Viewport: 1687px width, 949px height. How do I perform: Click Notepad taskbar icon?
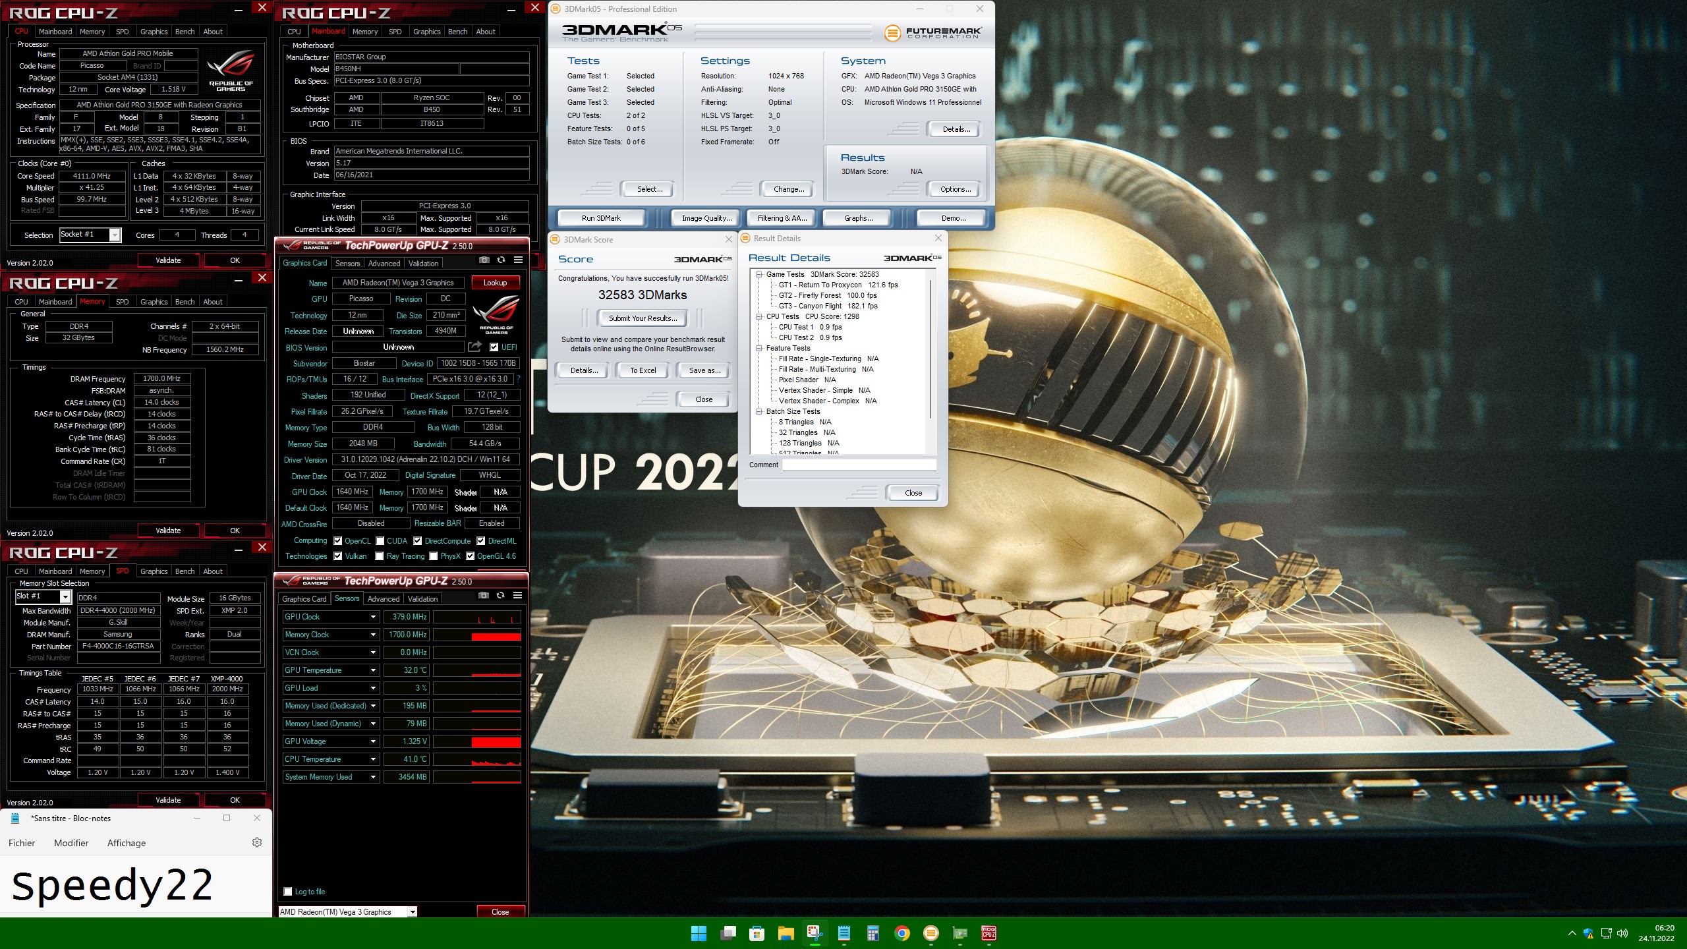[x=844, y=933]
